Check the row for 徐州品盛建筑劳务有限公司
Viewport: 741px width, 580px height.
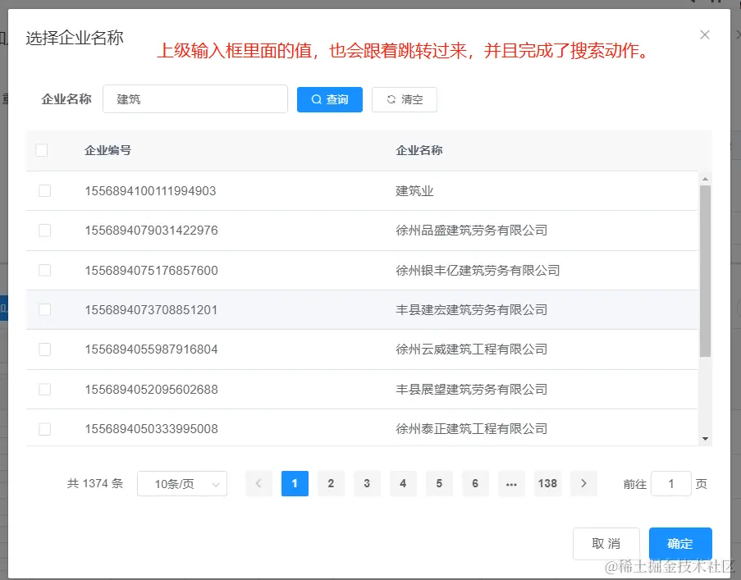tap(44, 231)
